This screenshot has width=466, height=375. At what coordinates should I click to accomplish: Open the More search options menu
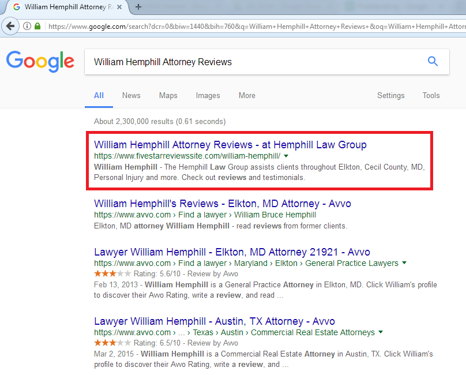point(247,95)
